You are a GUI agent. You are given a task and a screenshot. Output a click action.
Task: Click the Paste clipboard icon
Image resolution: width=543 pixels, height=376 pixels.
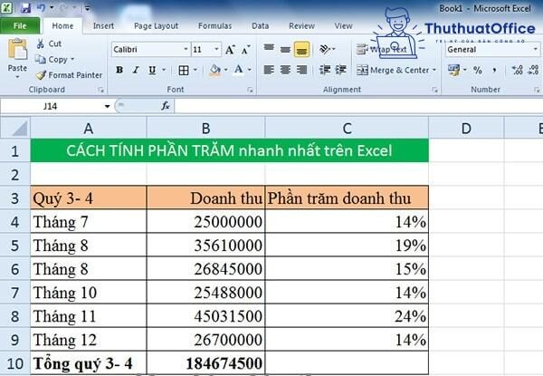tap(17, 50)
